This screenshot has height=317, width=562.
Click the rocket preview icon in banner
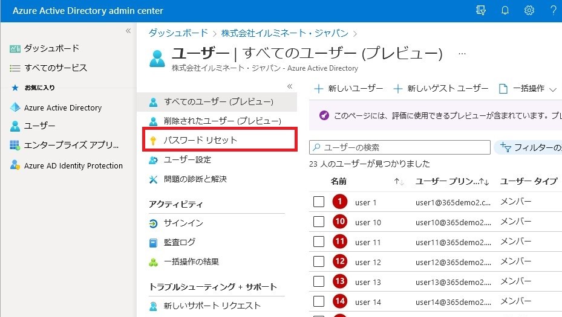click(324, 115)
